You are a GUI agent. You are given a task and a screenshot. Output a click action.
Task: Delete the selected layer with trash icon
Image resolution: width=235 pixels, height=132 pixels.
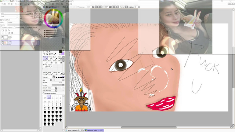tap(12, 33)
